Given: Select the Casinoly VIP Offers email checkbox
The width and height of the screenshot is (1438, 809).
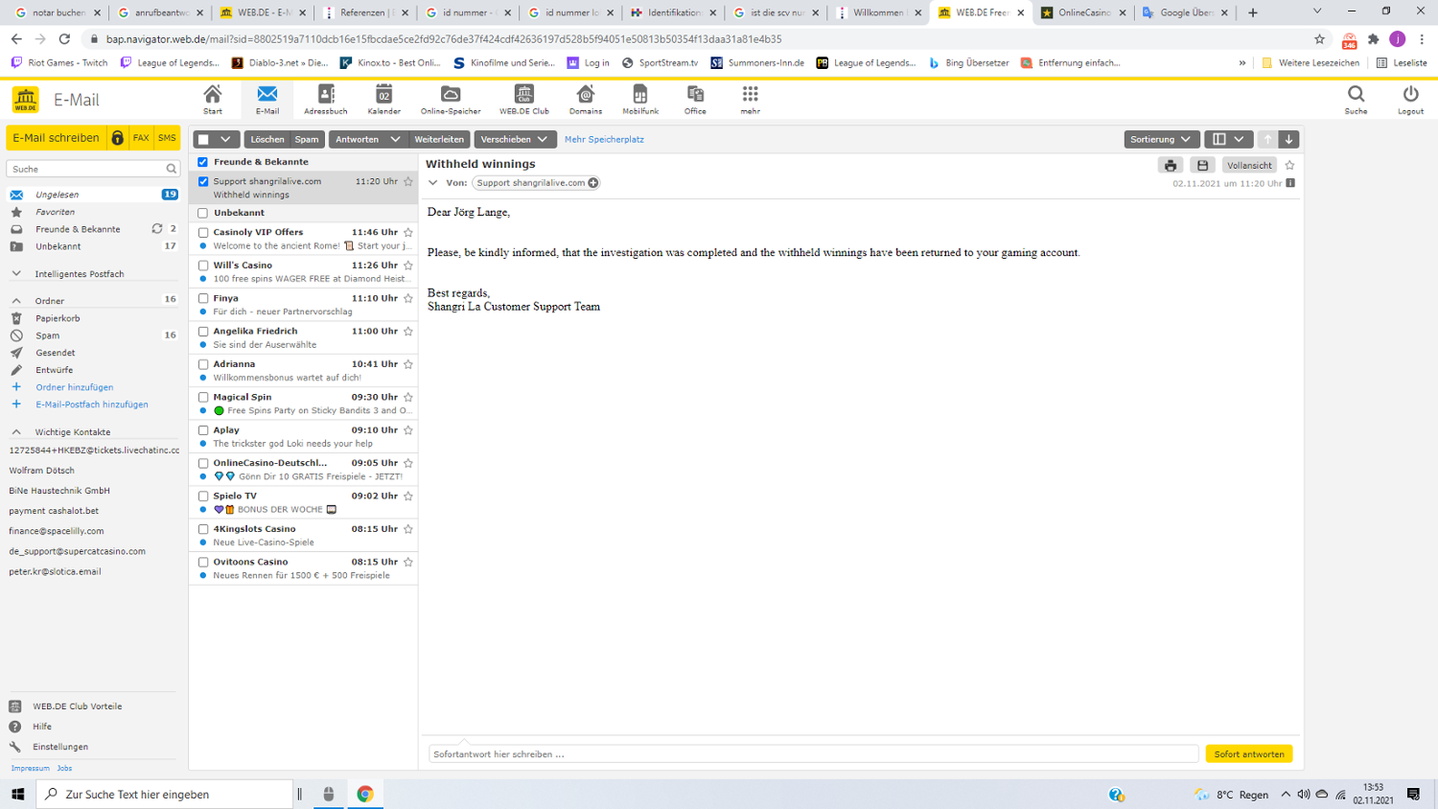Looking at the screenshot, I should click(x=203, y=233).
